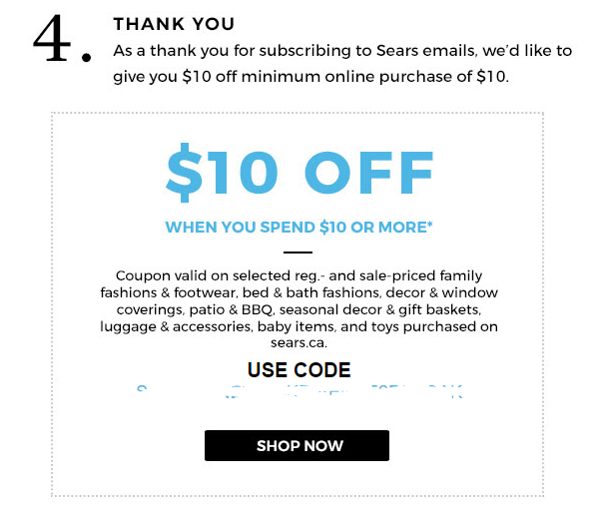The height and width of the screenshot is (509, 601).
Task: Click the short black divider line
Action: tap(298, 253)
